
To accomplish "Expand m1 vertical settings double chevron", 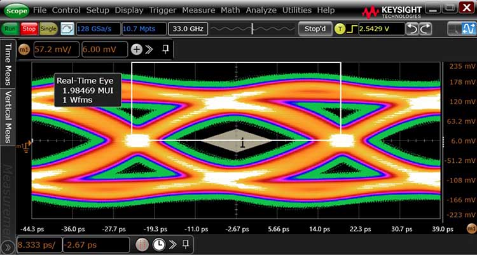I will [x=149, y=50].
